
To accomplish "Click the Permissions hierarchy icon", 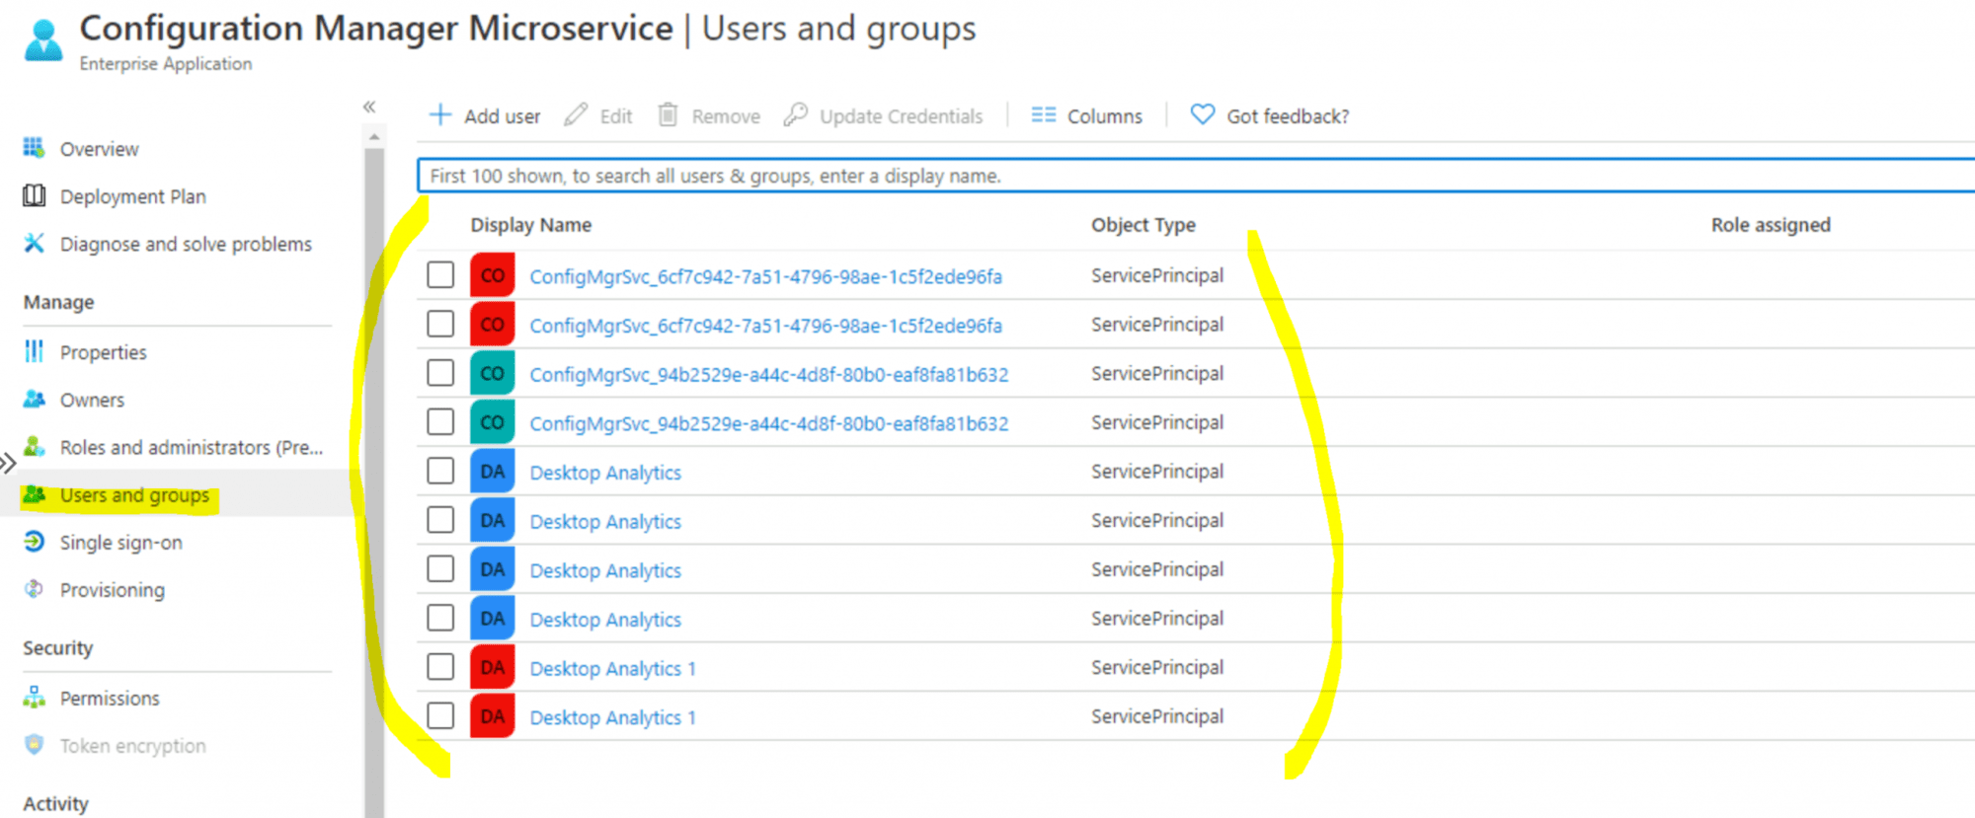I will pos(34,698).
